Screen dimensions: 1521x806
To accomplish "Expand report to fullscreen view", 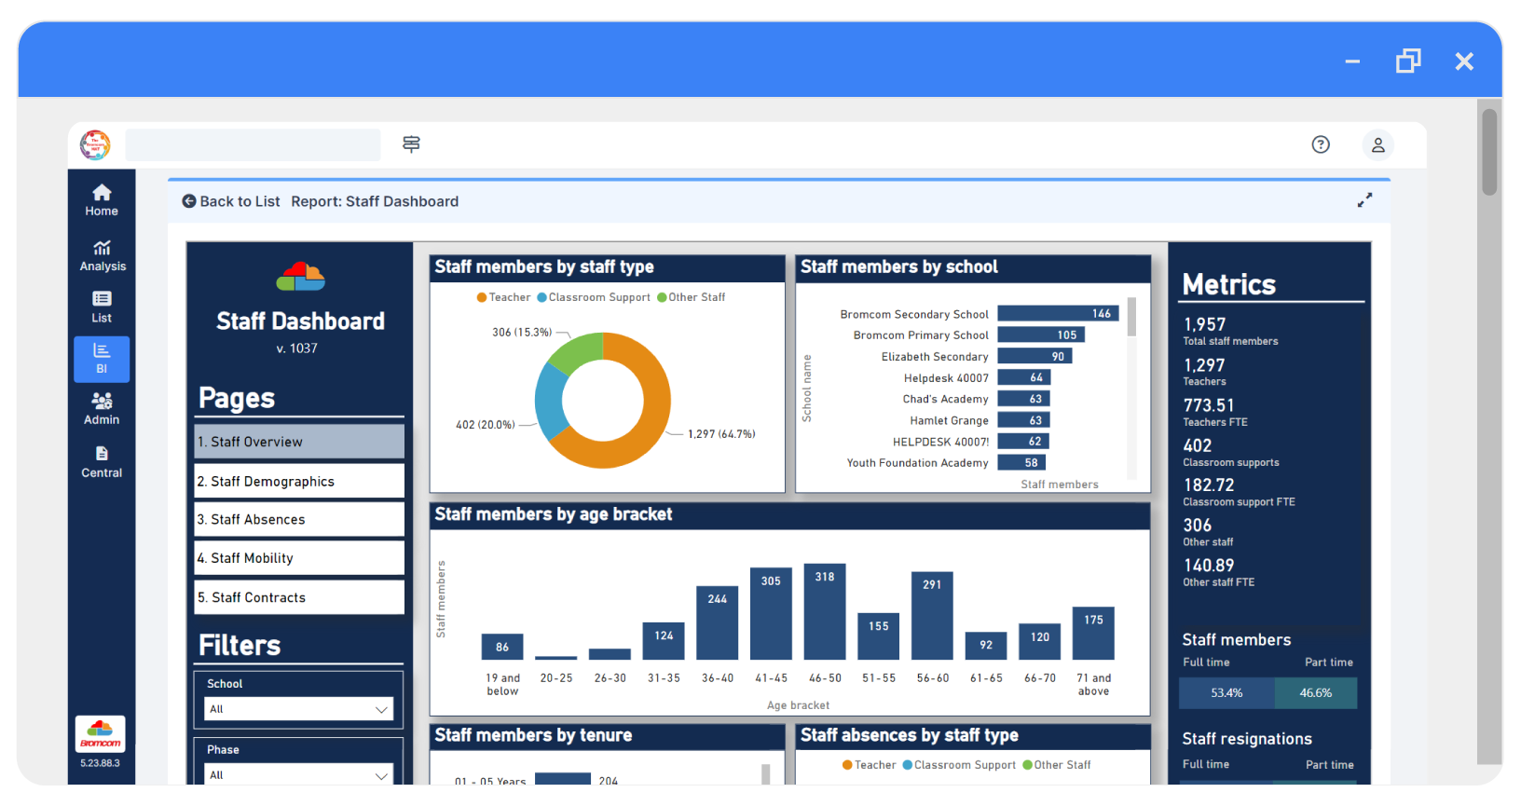I will point(1364,200).
